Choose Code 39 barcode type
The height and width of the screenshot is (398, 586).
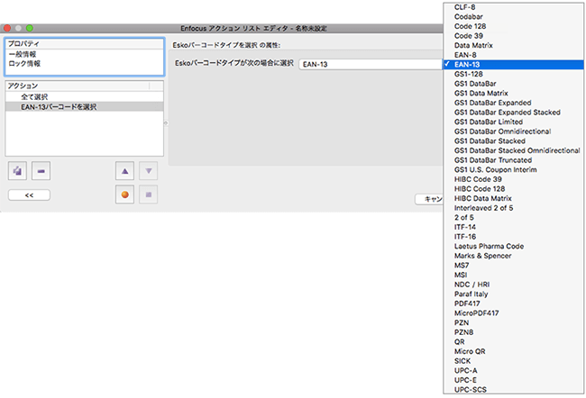point(514,36)
